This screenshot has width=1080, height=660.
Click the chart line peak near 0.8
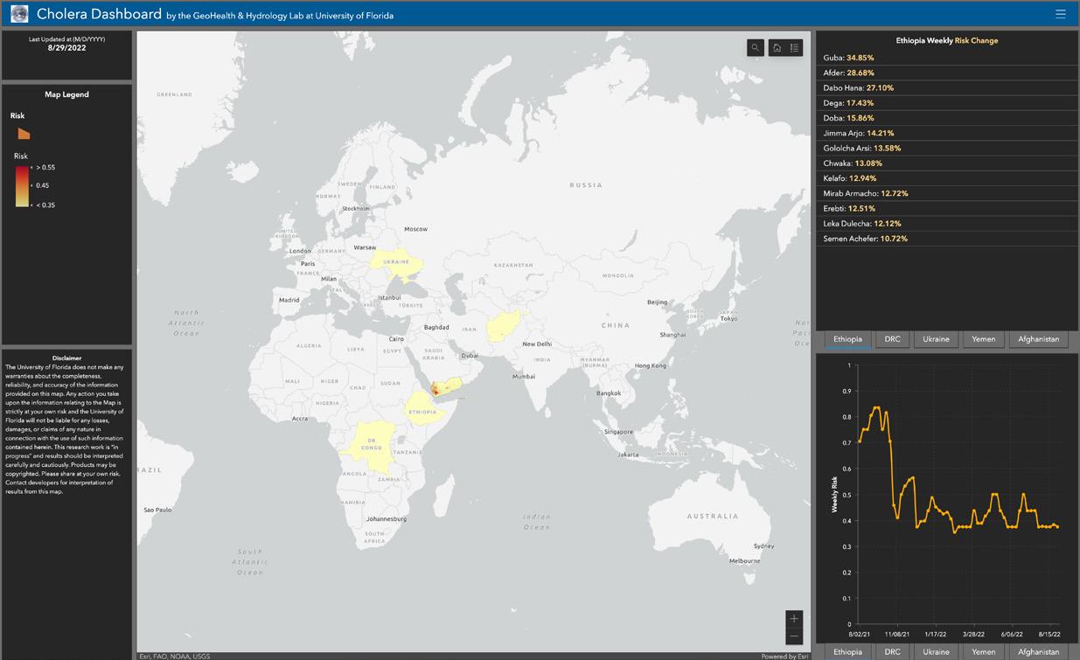[x=876, y=408]
